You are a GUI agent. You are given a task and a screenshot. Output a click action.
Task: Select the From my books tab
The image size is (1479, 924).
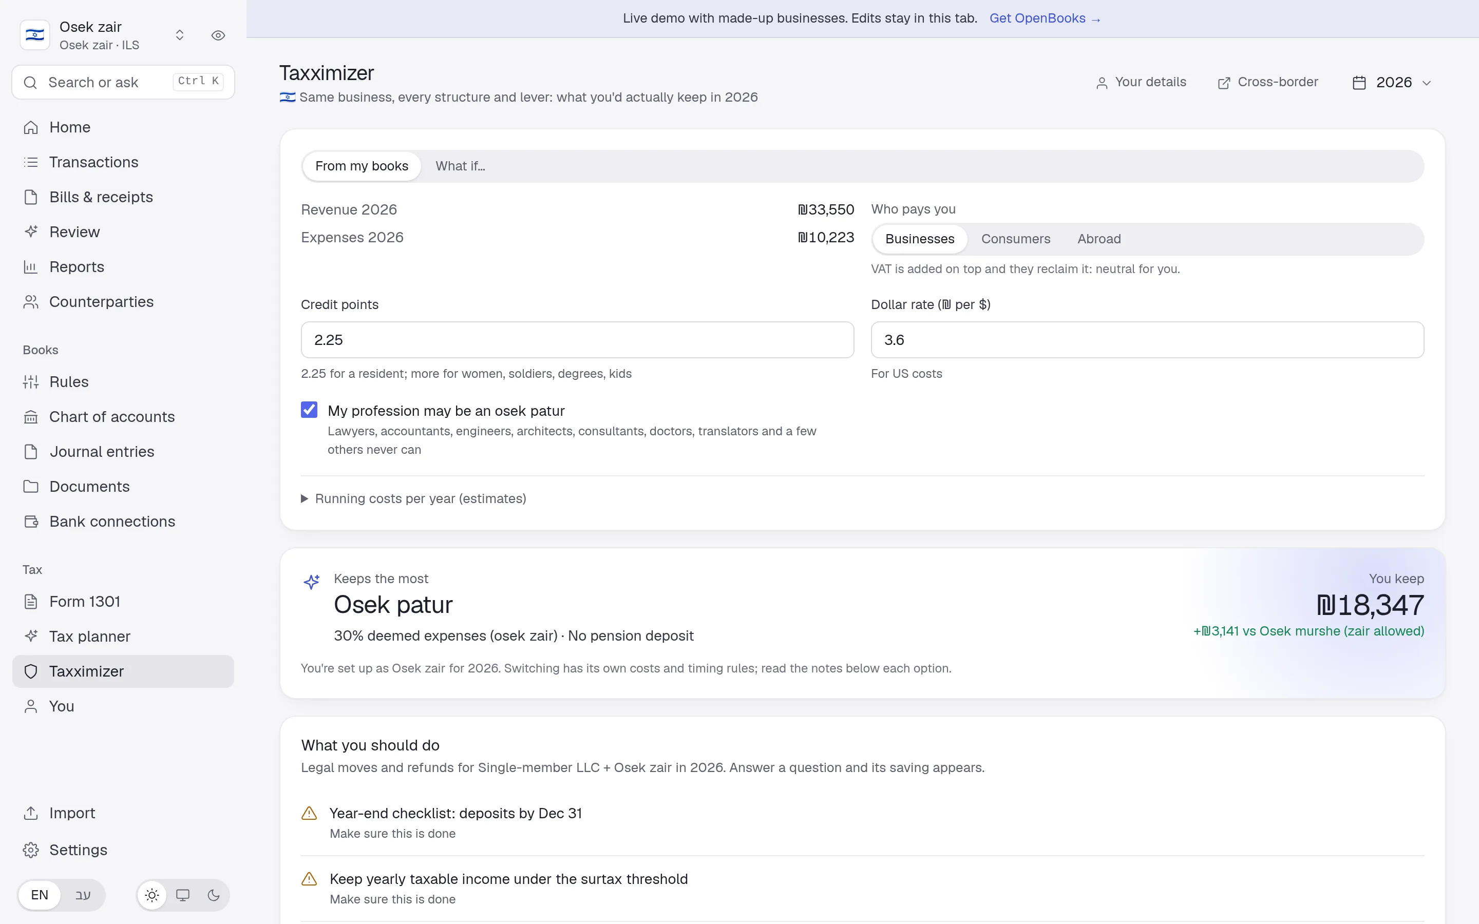pyautogui.click(x=362, y=166)
